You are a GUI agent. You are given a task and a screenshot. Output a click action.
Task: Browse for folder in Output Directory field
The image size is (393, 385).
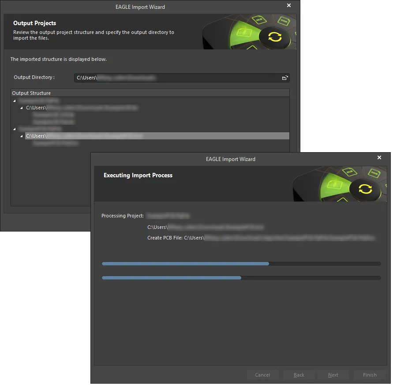285,78
